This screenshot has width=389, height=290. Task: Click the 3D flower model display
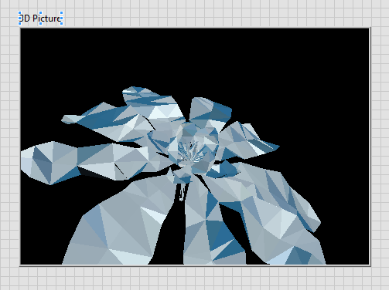click(195, 147)
